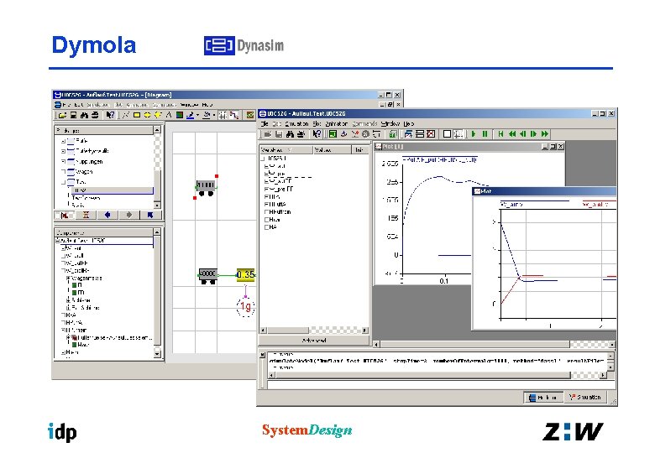Switch to the Simulation tab at bottom right
This screenshot has width=655, height=453.
coord(585,398)
